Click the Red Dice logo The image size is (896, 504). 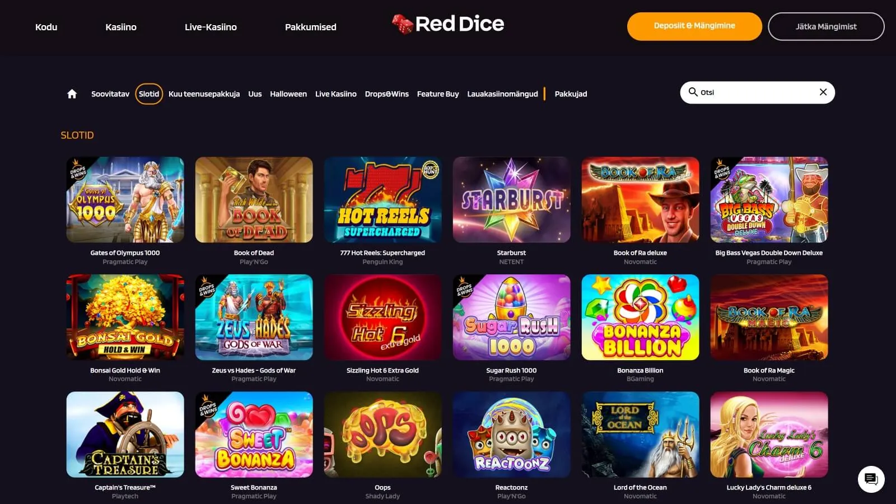[x=448, y=24]
